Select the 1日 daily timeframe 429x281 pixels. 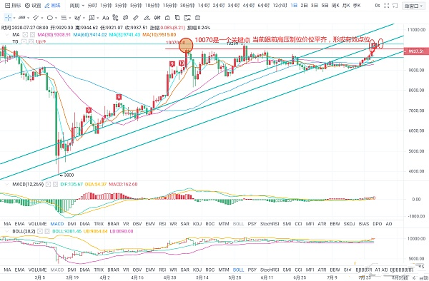[294, 5]
